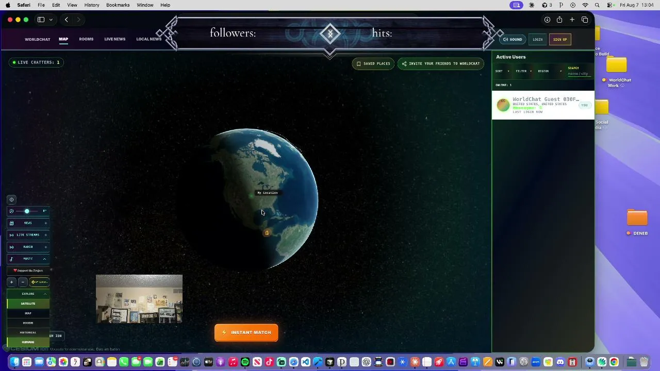
Task: Switch to the Rooms tab in top nav
Action: 86,39
